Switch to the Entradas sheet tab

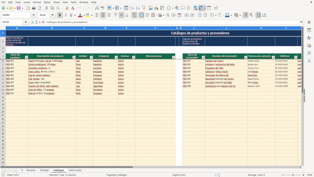coord(44,170)
